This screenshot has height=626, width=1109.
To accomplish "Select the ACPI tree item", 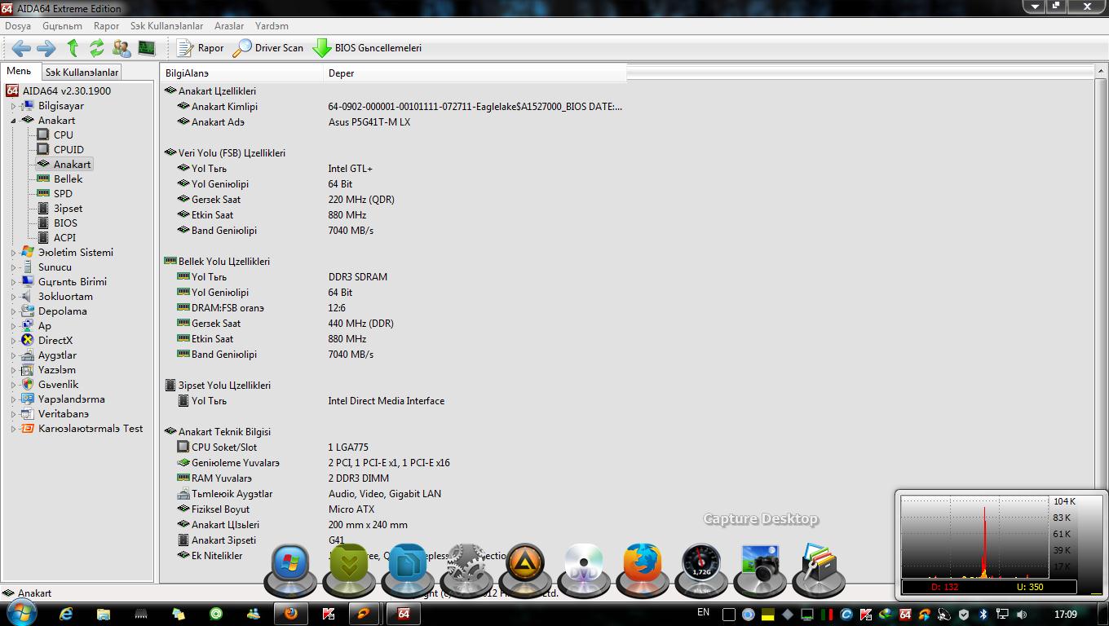I will 64,238.
